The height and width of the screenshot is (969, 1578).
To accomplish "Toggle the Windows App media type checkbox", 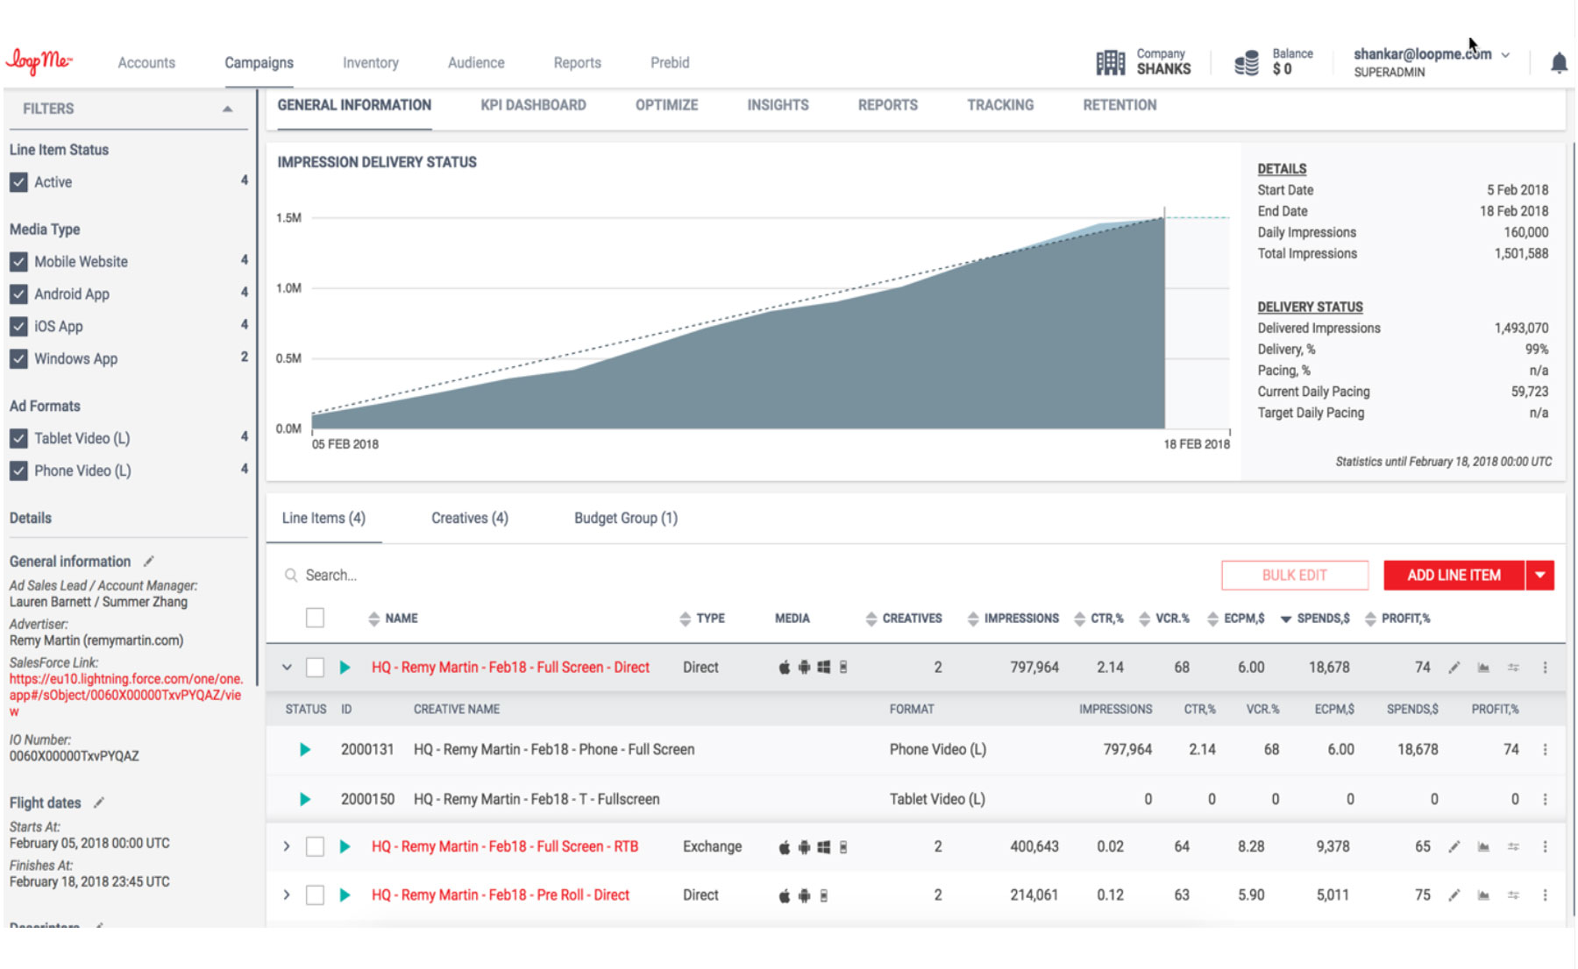I will click(18, 359).
